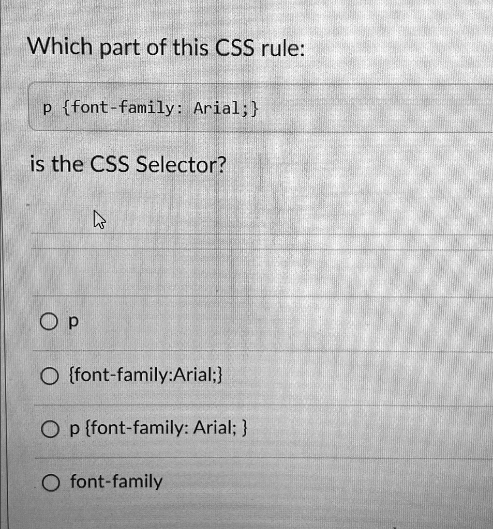
Task: Click the label "p {font-family: Arial; }"
Action: coord(158,427)
